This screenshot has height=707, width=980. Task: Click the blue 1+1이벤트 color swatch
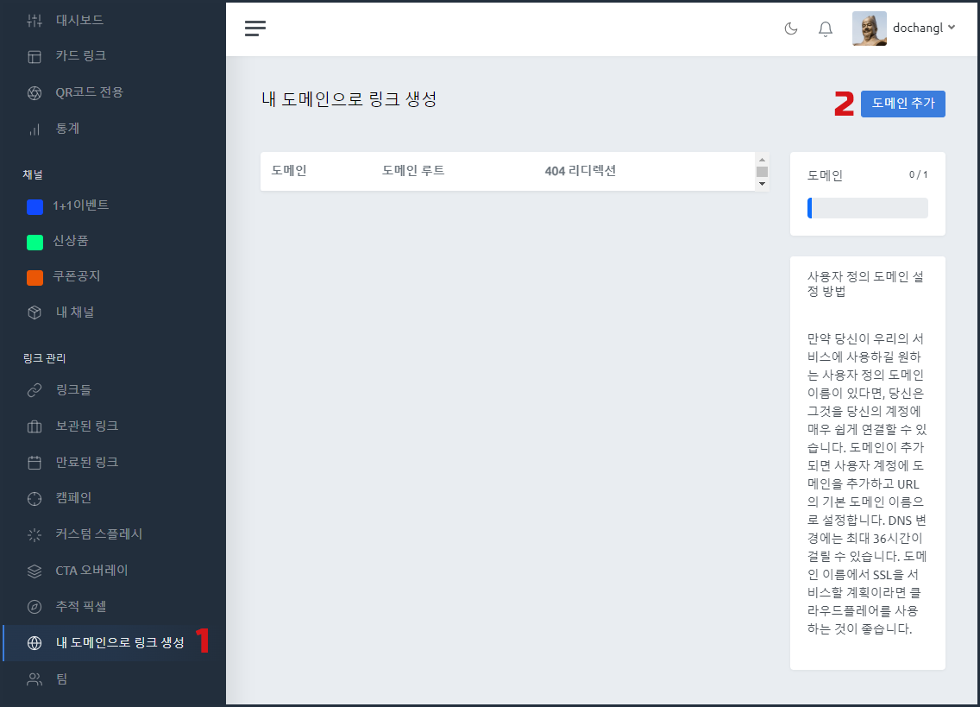click(x=35, y=206)
